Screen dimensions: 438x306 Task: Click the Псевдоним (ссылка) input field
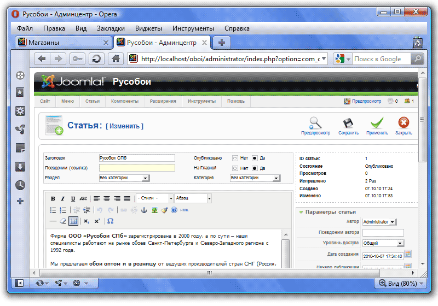(x=137, y=168)
